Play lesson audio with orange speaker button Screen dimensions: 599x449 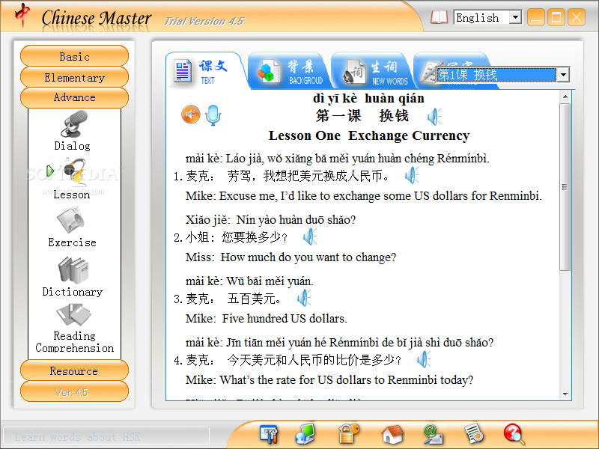191,114
